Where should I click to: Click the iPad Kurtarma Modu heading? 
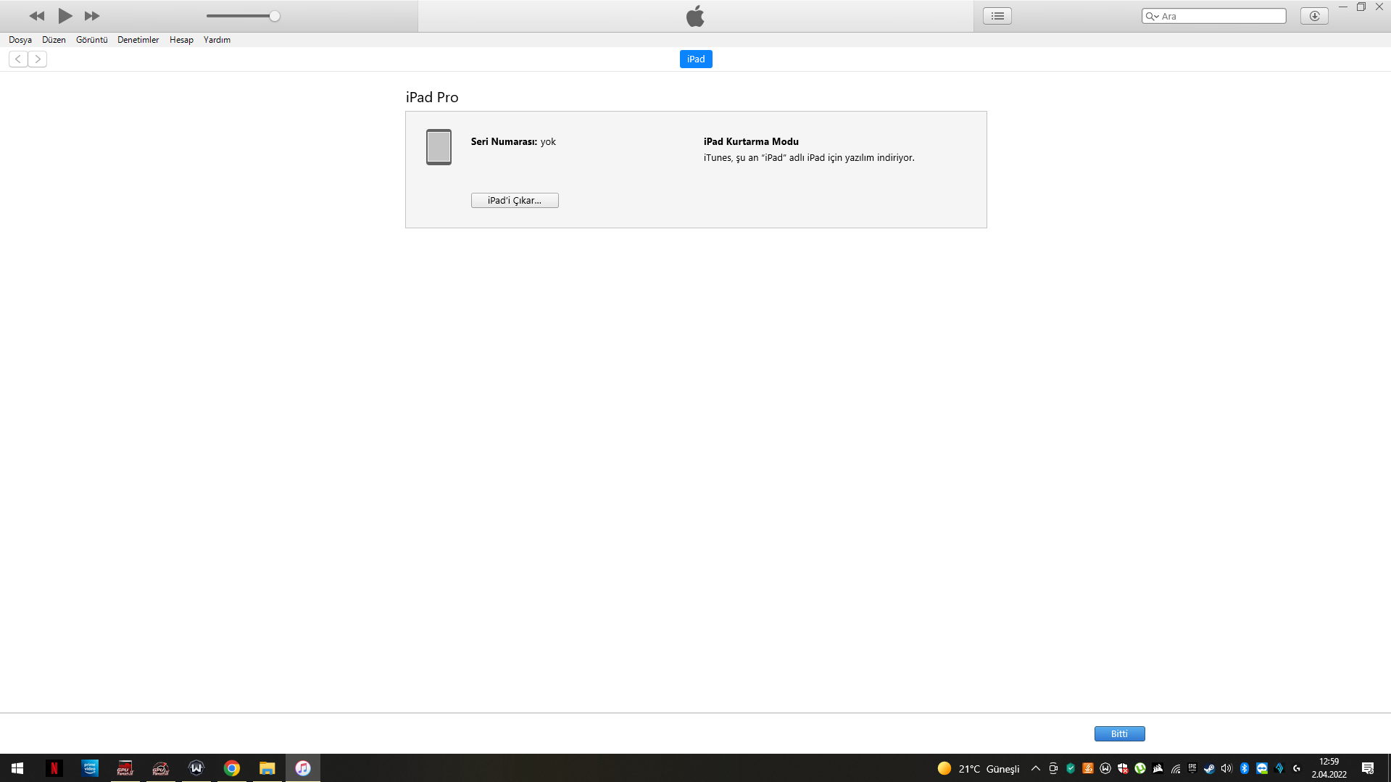click(x=751, y=142)
